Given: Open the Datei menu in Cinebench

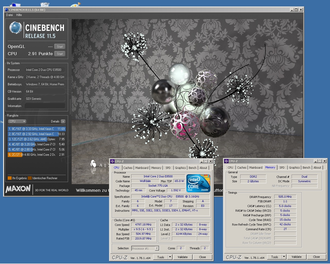Looking at the screenshot, I should 10,15.
